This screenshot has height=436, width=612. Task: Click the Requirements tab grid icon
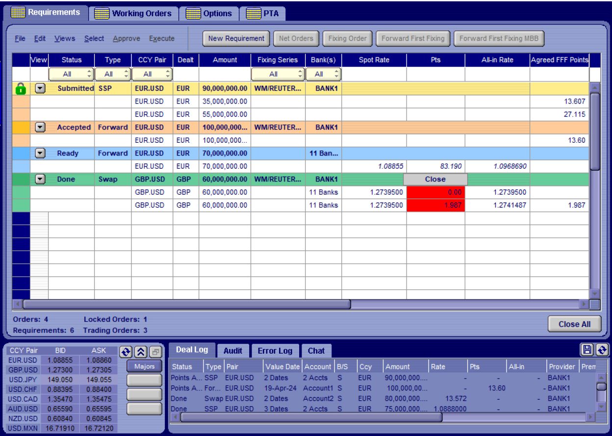[x=19, y=13]
